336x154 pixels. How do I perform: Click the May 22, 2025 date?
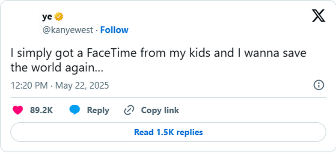(x=82, y=86)
